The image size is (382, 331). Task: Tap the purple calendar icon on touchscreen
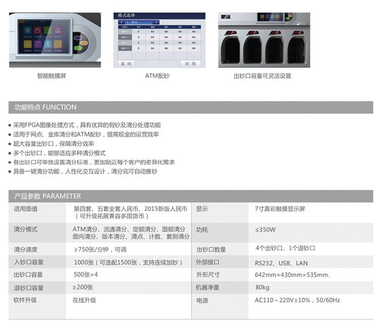coord(37,43)
